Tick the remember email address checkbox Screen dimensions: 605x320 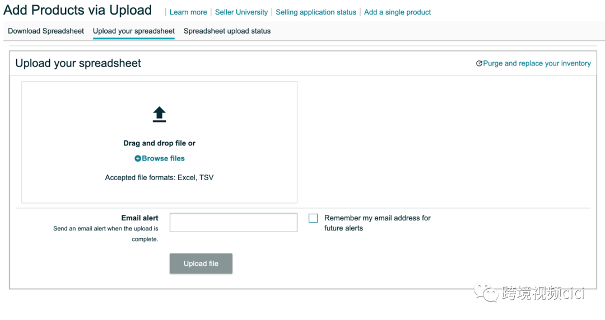313,218
